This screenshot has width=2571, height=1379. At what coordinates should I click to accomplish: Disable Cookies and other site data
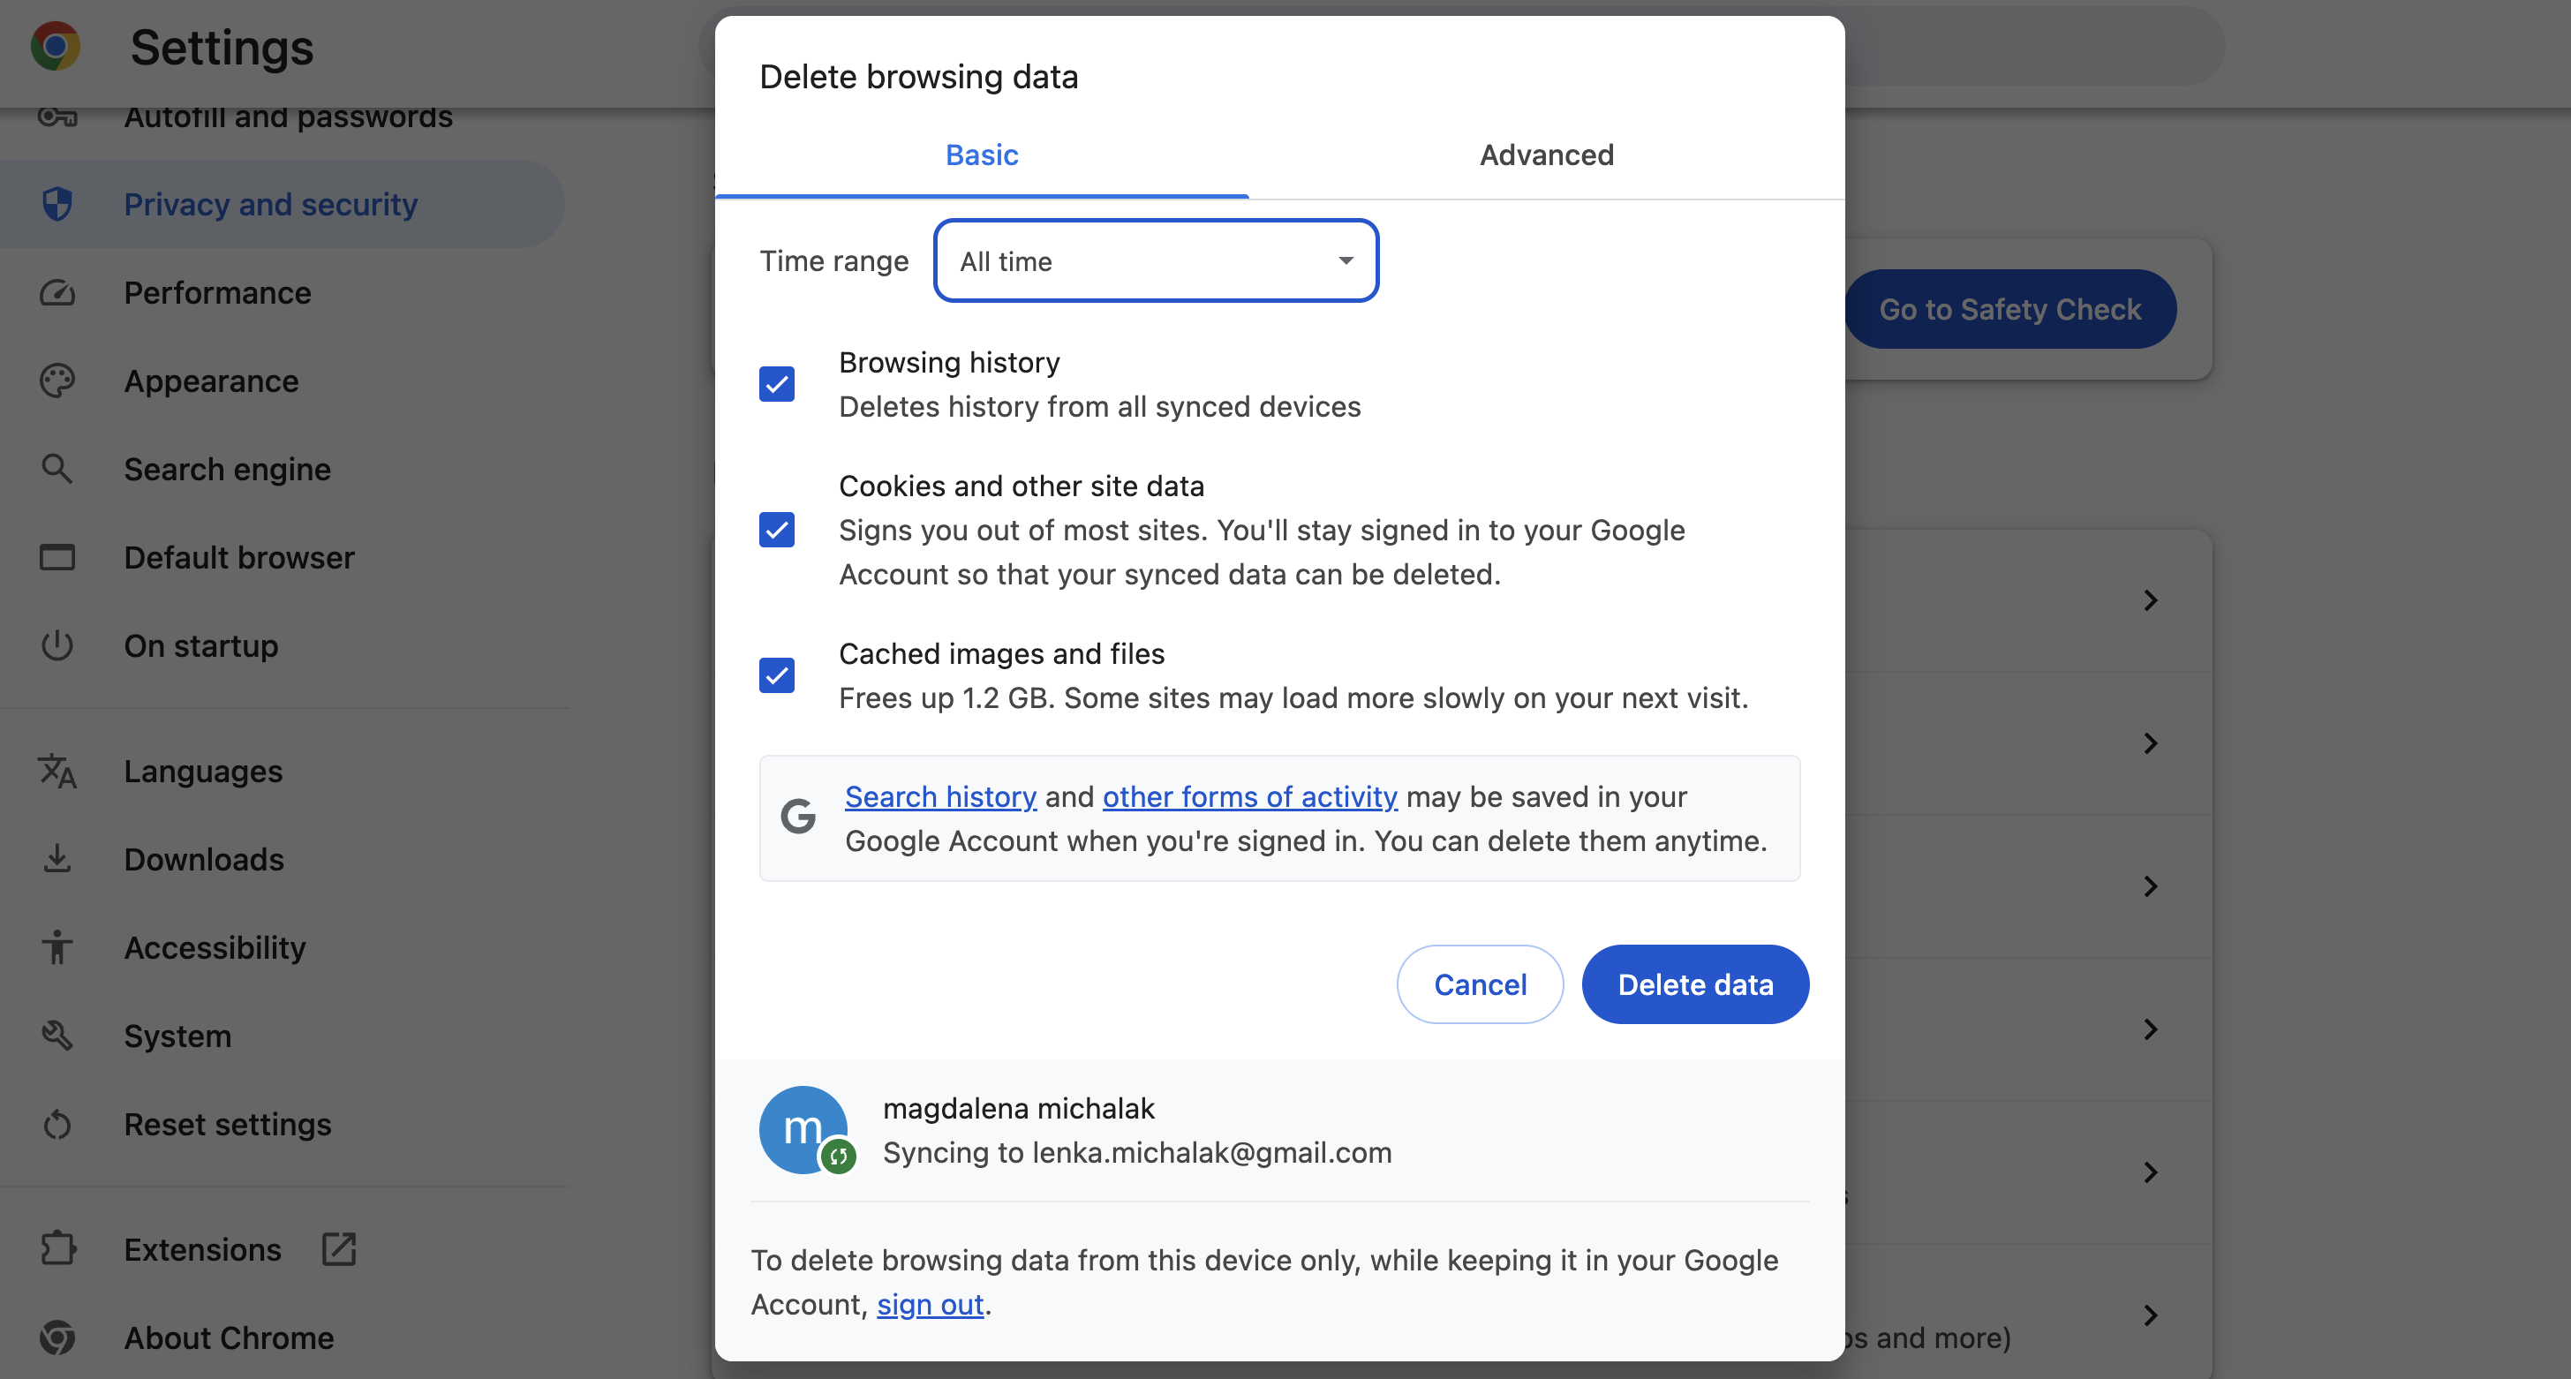[x=776, y=530]
